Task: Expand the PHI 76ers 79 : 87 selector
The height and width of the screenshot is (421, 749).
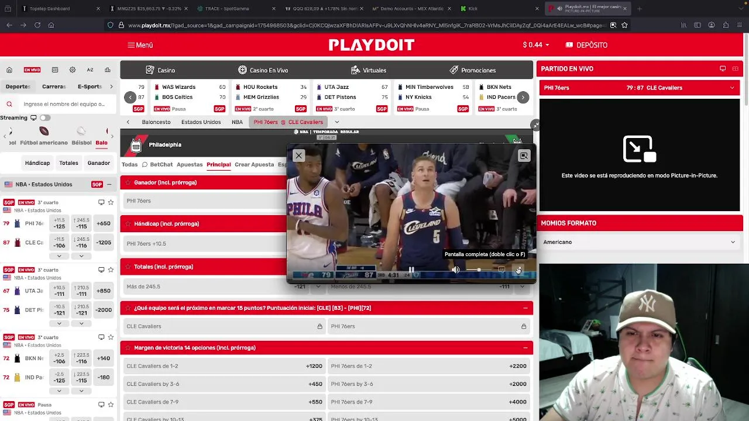Action: click(x=639, y=88)
